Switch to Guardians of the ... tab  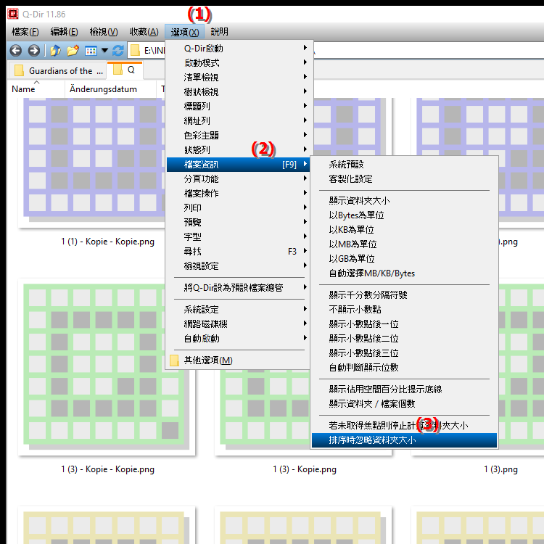click(57, 71)
